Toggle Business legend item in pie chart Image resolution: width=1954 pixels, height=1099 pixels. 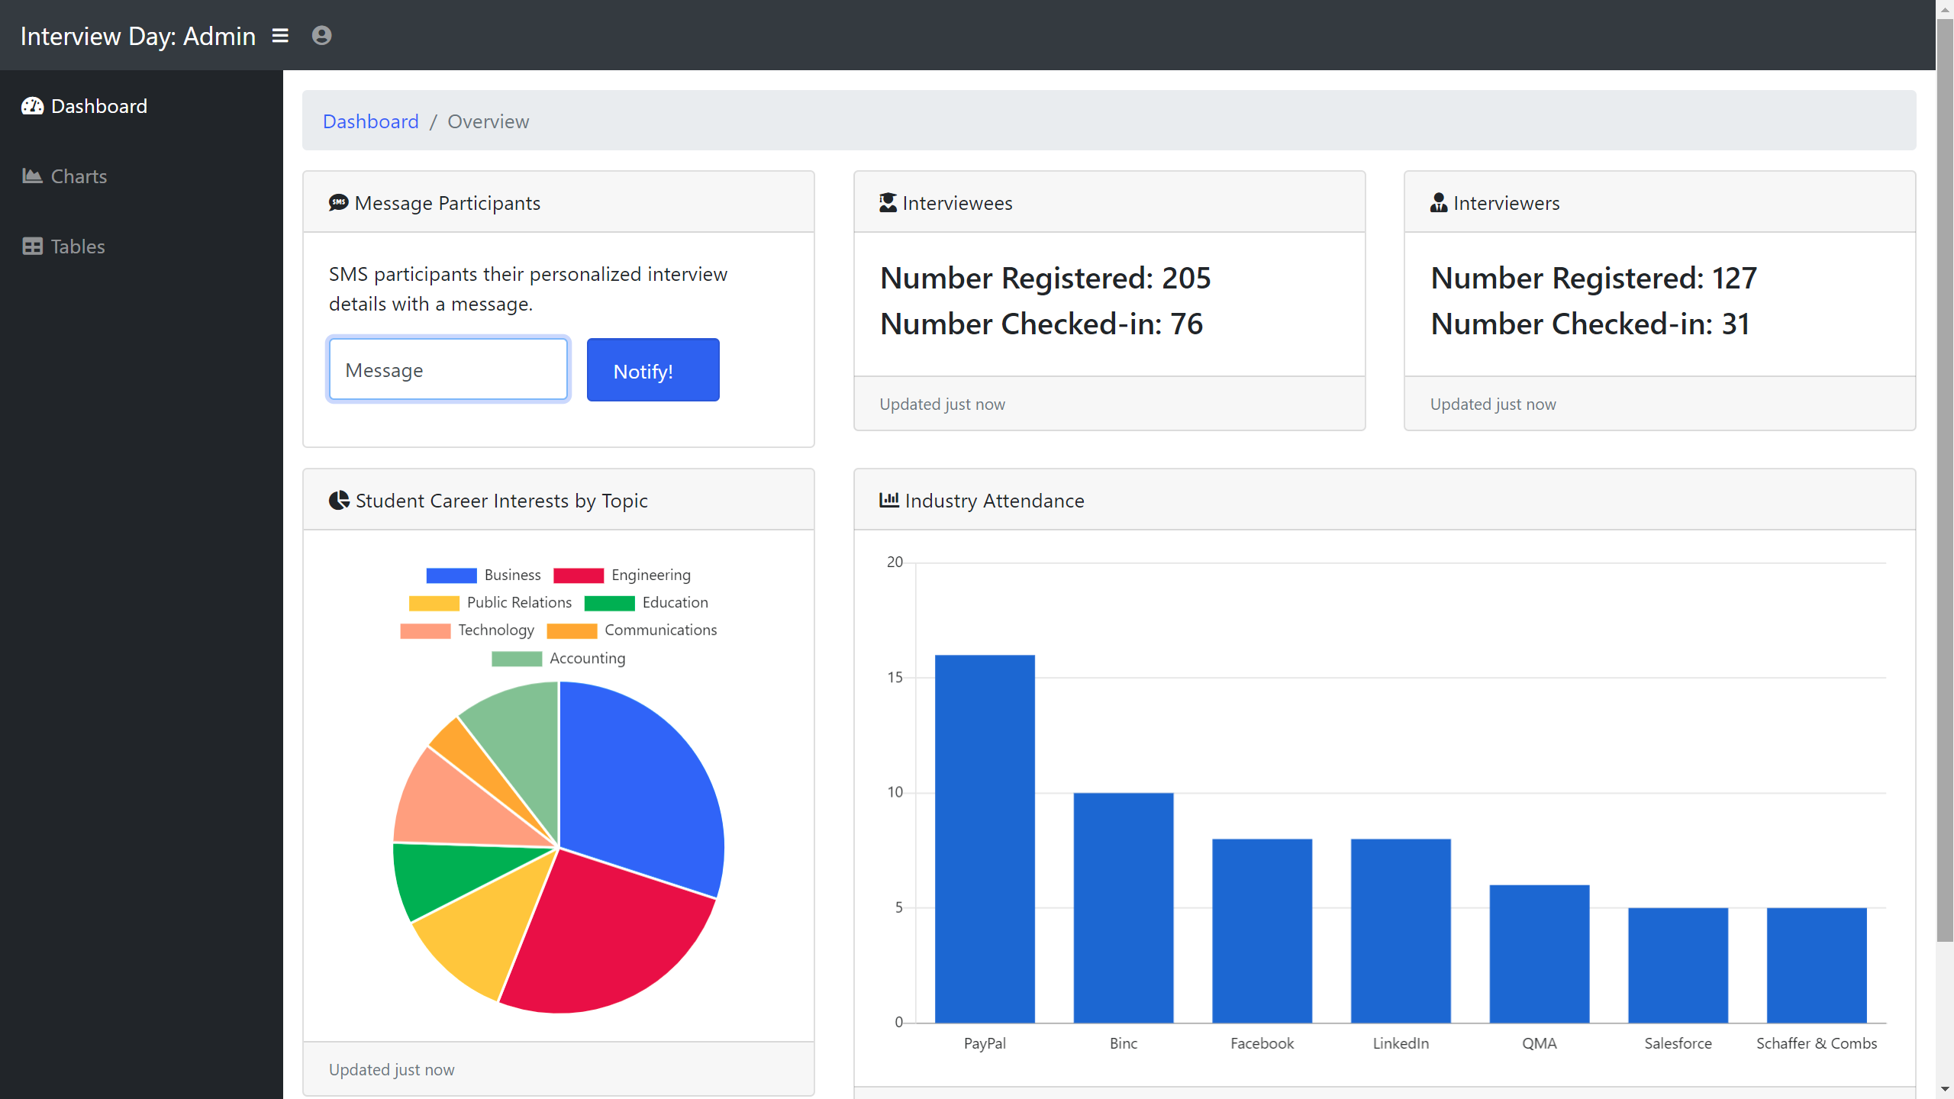[483, 575]
